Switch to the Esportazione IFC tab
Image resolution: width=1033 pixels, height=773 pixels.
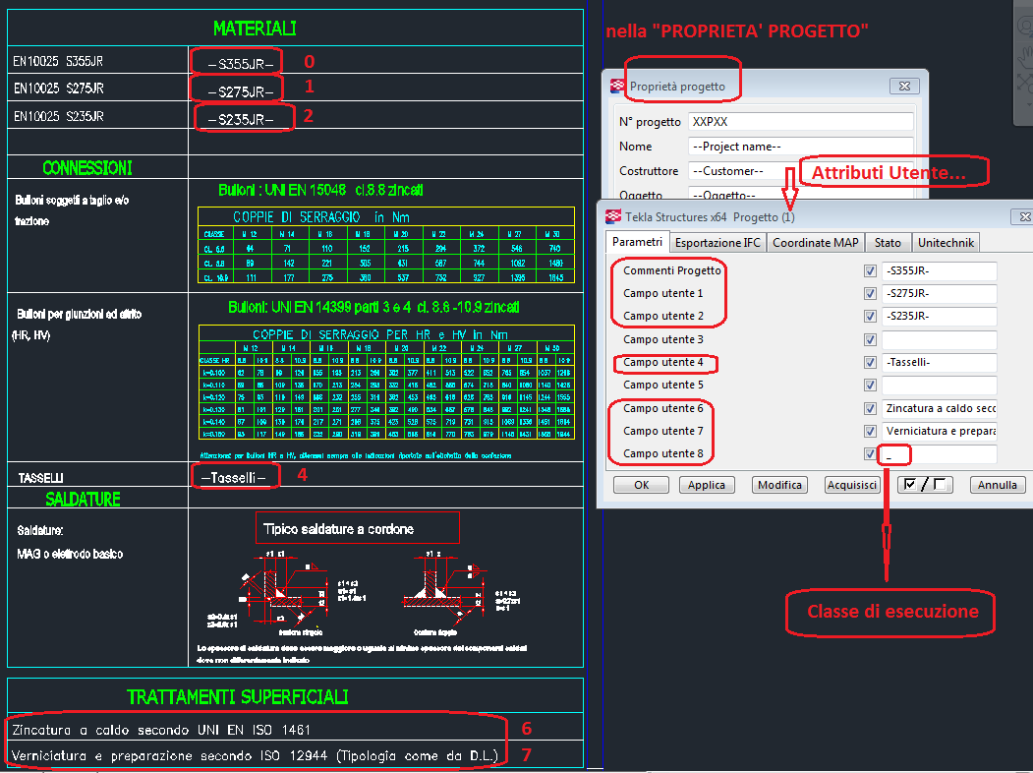point(717,243)
